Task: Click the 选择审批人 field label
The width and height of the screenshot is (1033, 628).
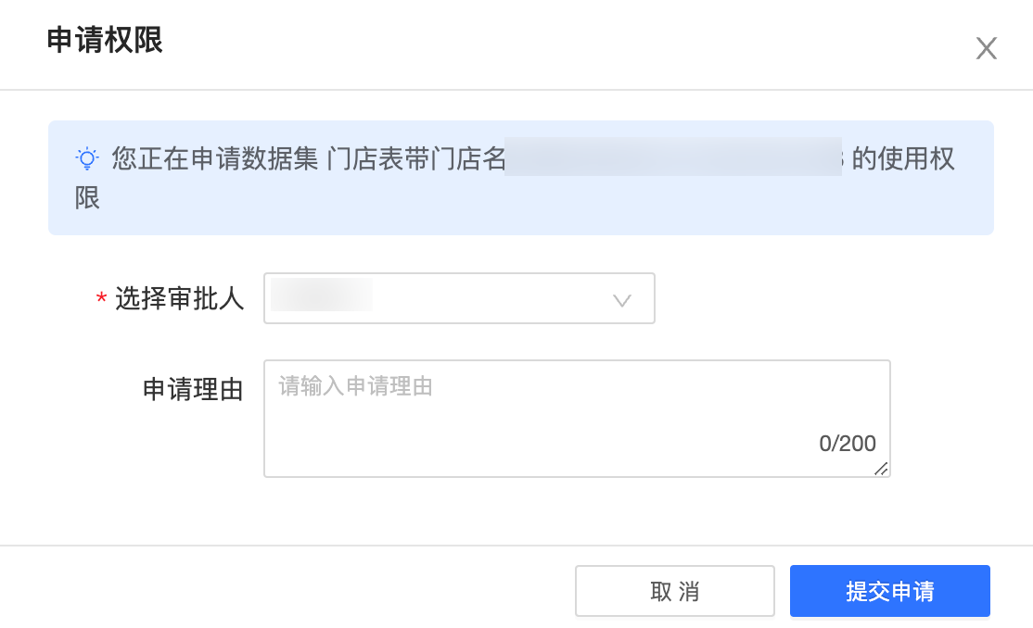Action: (179, 298)
